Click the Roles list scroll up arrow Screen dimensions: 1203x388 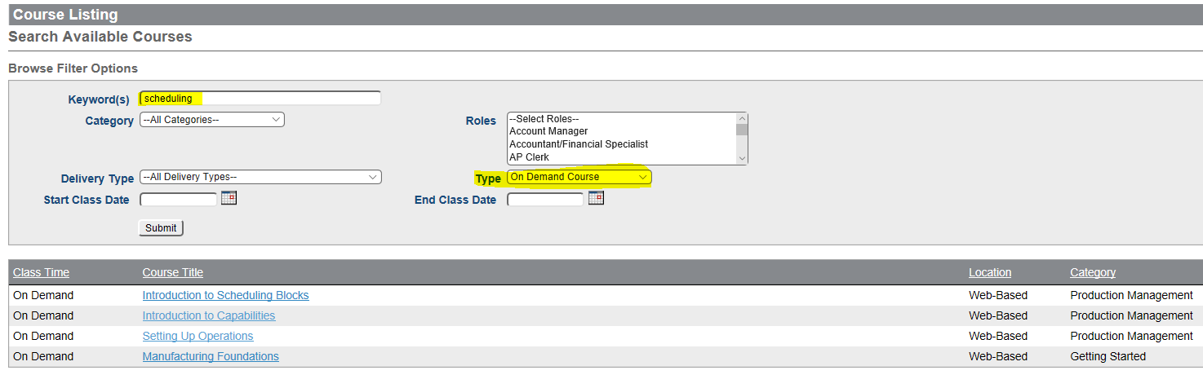(742, 118)
